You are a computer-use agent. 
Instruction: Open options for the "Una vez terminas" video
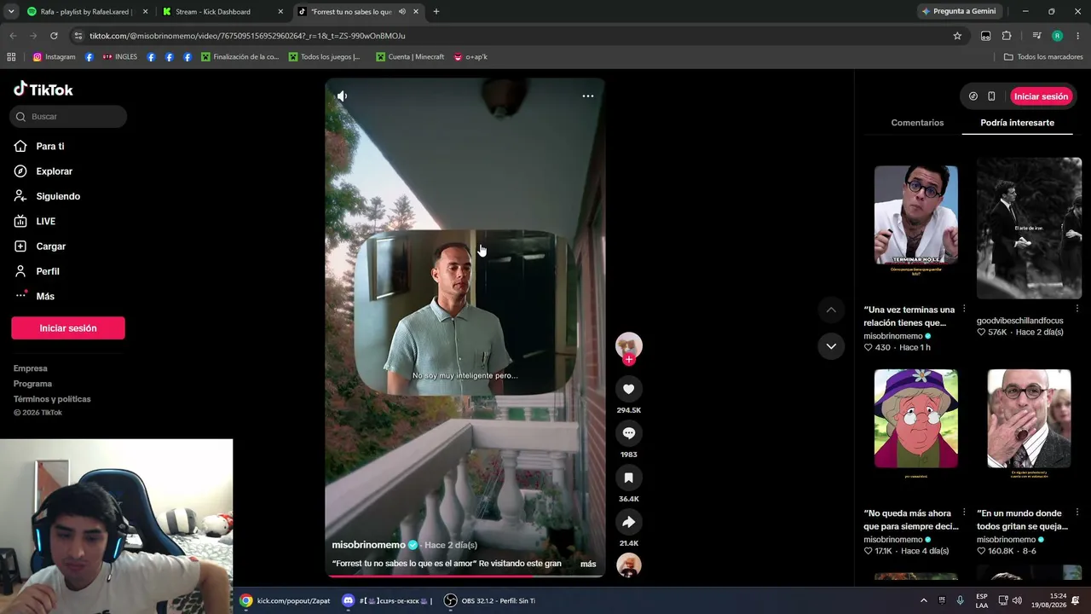pos(964,309)
